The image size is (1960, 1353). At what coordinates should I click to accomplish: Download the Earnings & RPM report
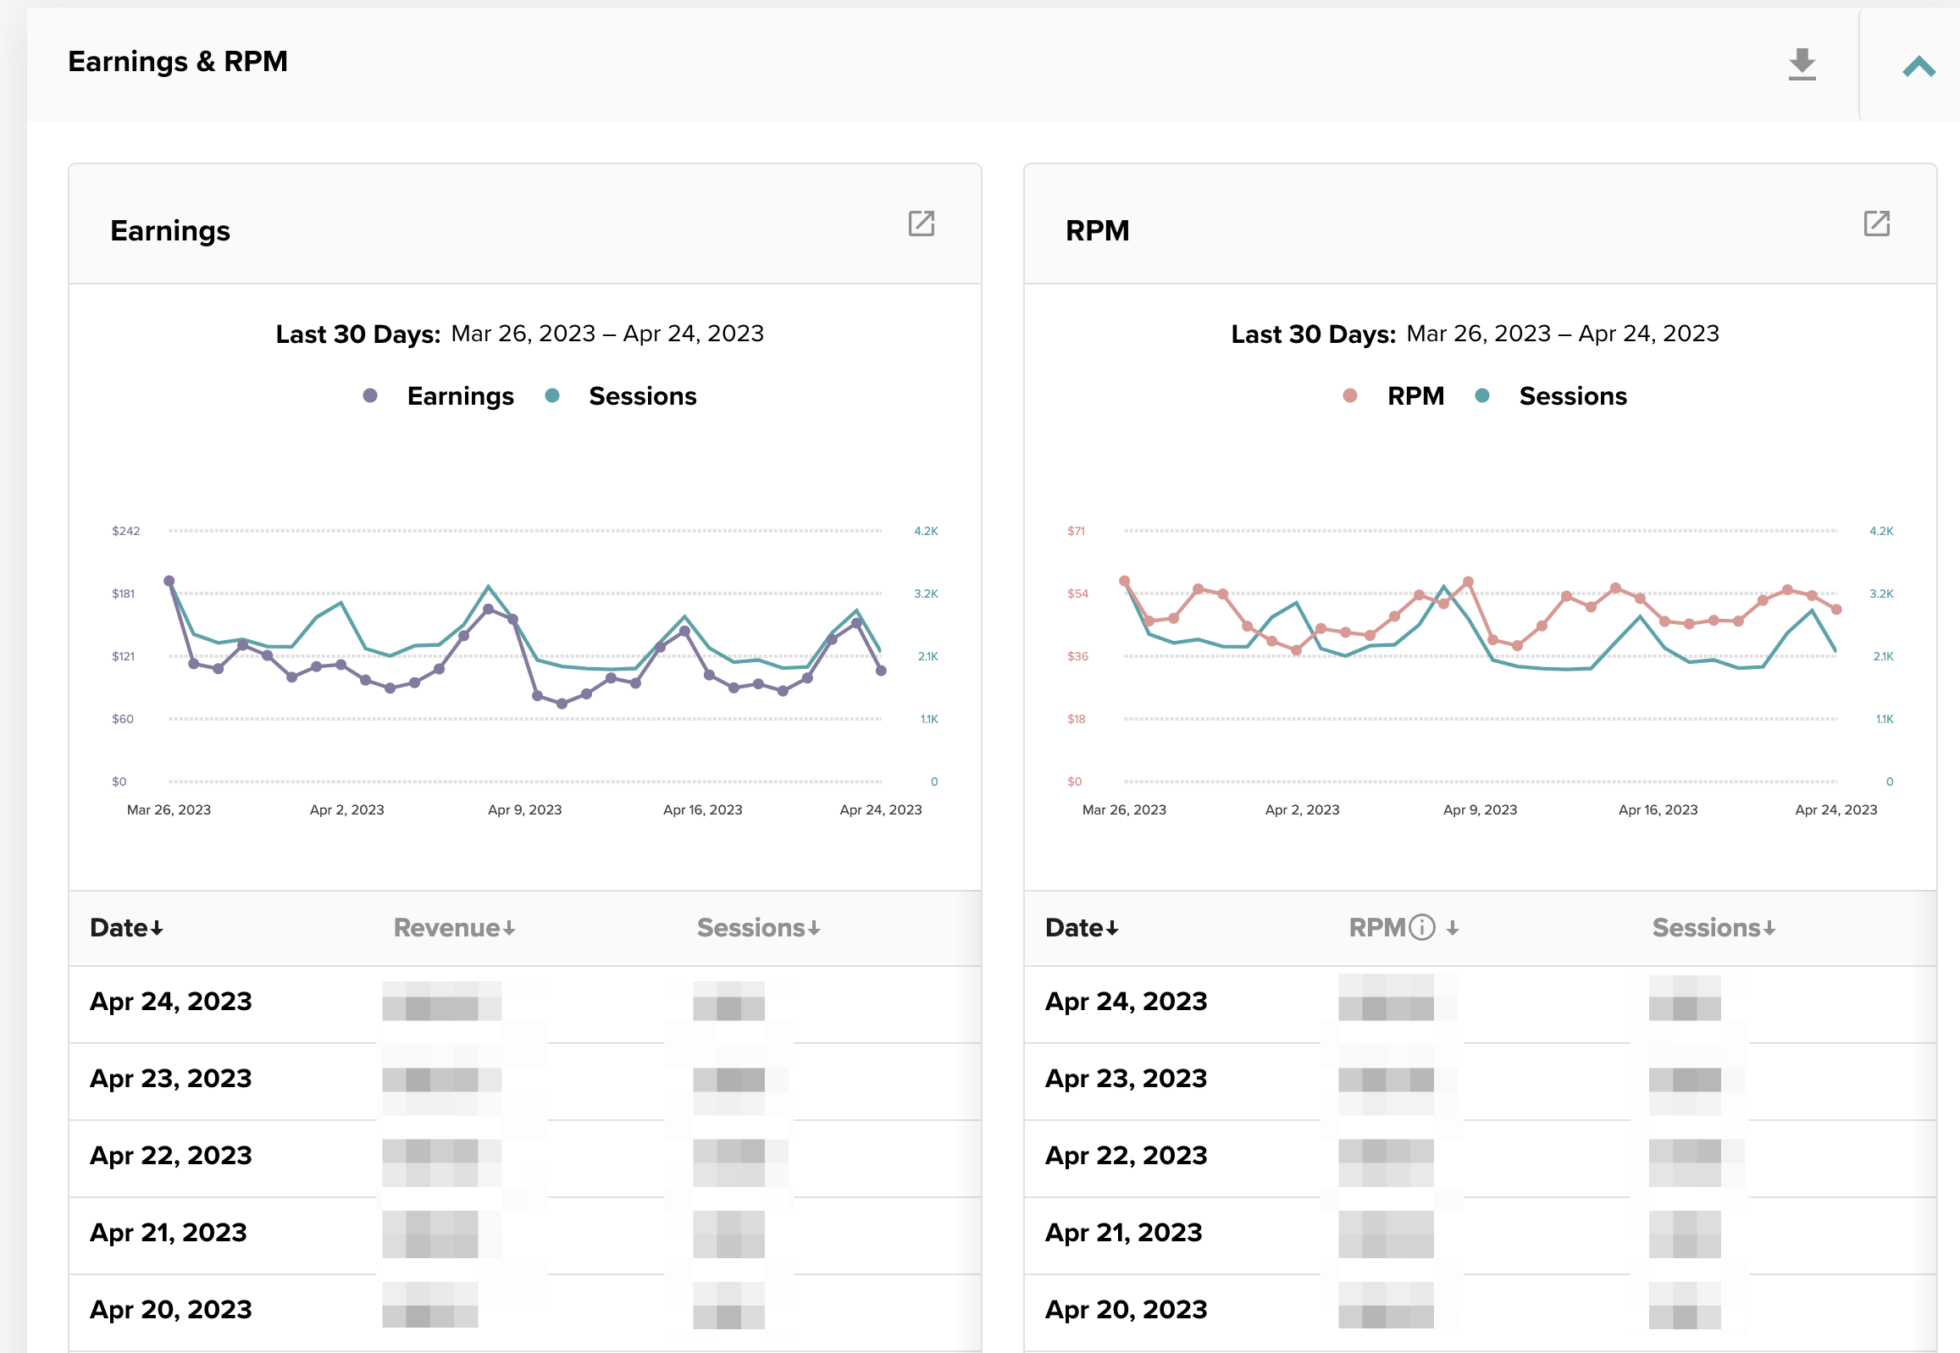click(x=1802, y=64)
